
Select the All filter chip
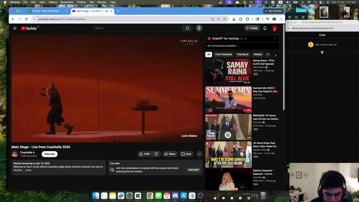[x=208, y=54]
